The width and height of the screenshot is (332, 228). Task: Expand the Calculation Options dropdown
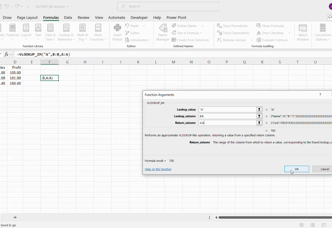click(323, 33)
